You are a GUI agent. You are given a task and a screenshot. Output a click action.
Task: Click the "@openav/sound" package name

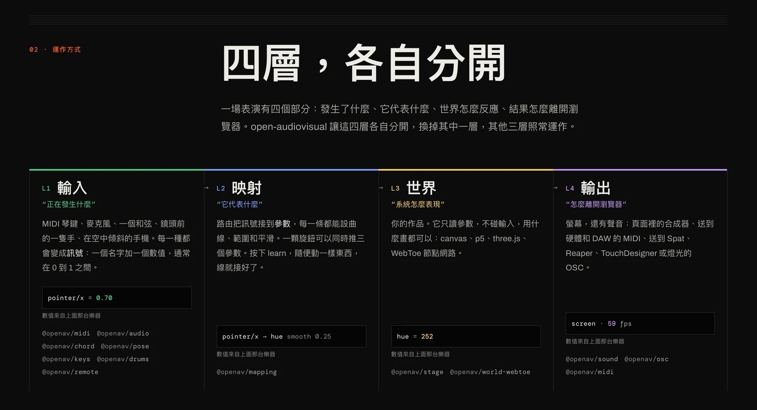click(592, 359)
